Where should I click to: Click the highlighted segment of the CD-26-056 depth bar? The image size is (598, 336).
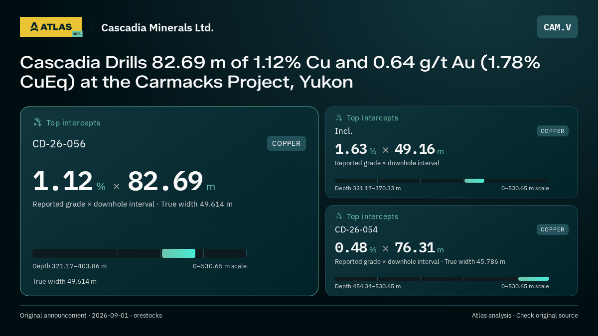tap(178, 253)
